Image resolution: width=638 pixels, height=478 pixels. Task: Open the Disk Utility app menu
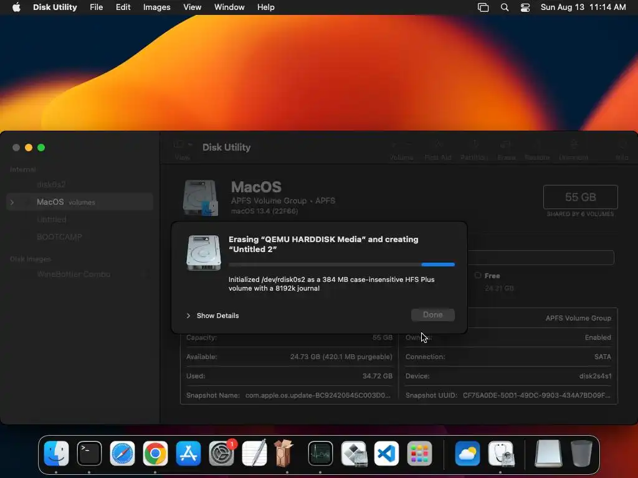(x=55, y=7)
